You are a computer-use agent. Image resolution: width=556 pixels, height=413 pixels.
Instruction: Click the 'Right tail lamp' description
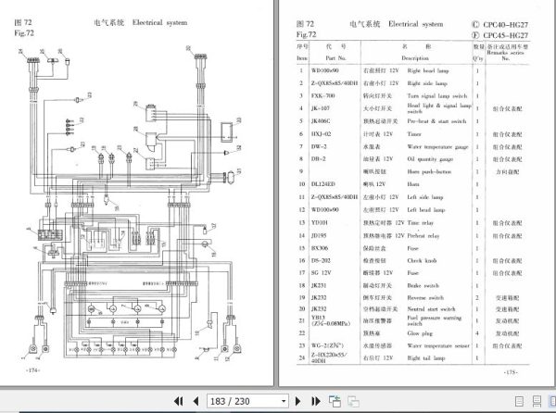coord(425,358)
